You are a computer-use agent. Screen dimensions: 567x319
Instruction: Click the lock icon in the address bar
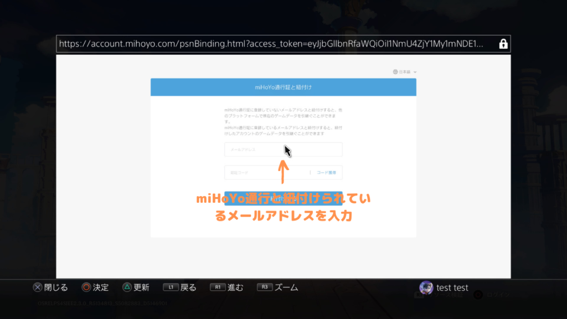point(503,44)
